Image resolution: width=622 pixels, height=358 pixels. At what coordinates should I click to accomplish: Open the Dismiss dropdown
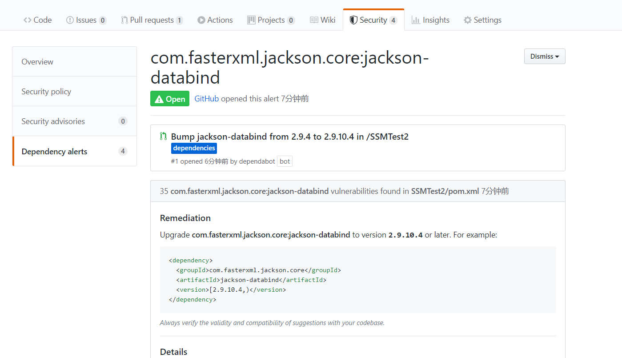pyautogui.click(x=545, y=56)
